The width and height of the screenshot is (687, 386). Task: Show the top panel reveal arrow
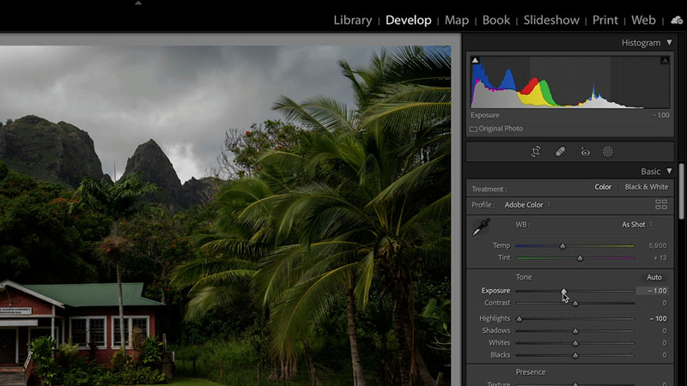pos(138,3)
